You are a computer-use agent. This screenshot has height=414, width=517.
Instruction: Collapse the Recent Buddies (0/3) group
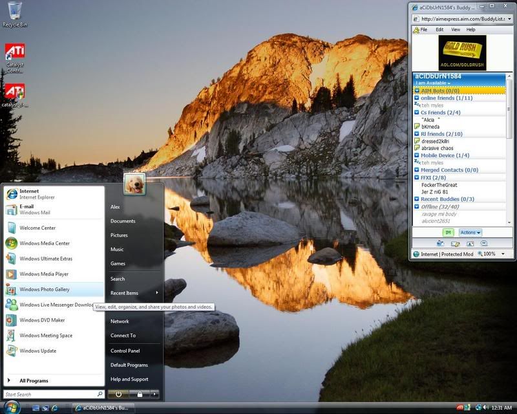click(x=417, y=199)
